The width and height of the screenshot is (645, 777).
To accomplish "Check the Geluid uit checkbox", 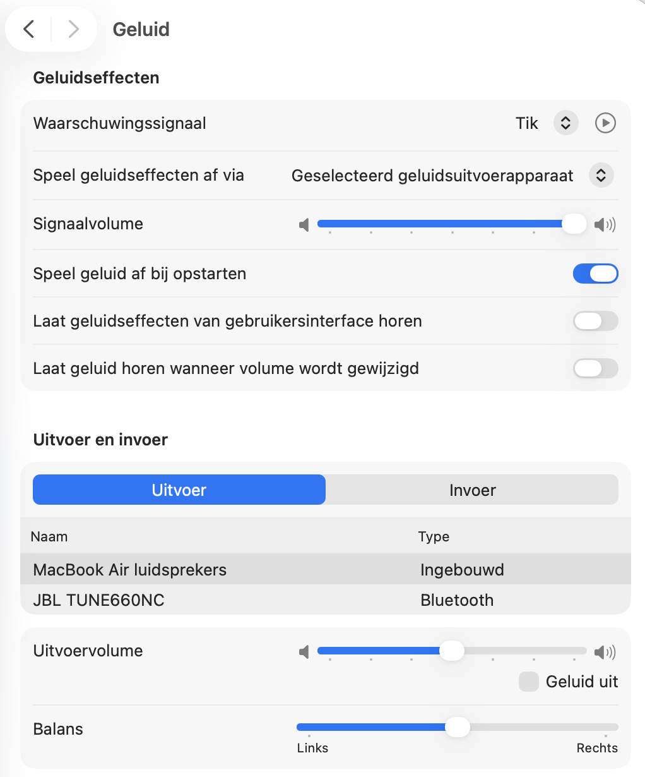I will pyautogui.click(x=528, y=682).
